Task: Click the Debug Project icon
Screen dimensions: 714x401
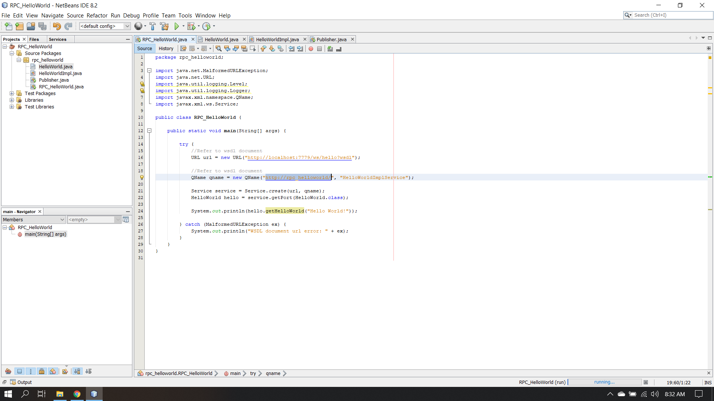Action: coord(191,26)
